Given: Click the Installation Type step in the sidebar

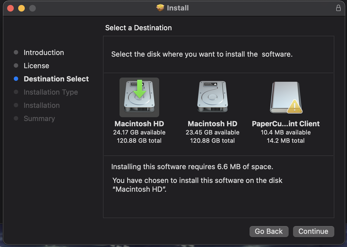Looking at the screenshot, I should (51, 92).
